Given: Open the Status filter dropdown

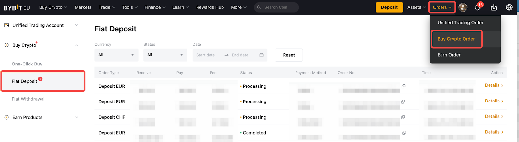Looking at the screenshot, I should pyautogui.click(x=165, y=55).
